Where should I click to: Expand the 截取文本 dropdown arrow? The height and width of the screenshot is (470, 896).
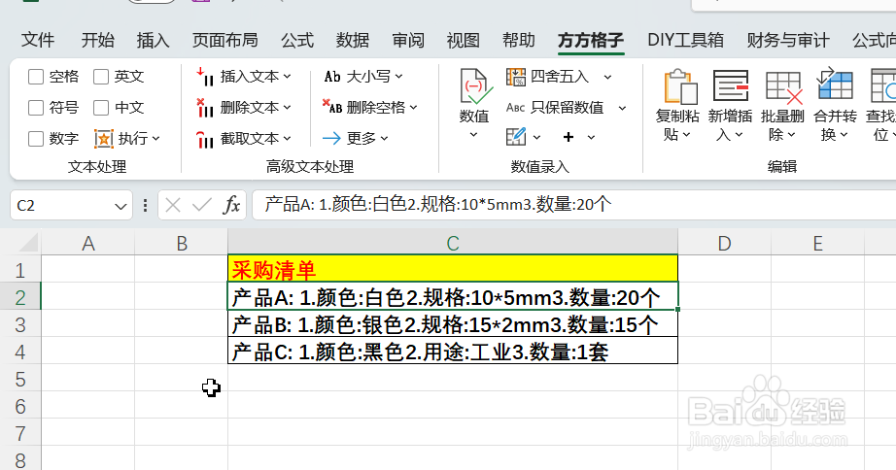coord(287,138)
